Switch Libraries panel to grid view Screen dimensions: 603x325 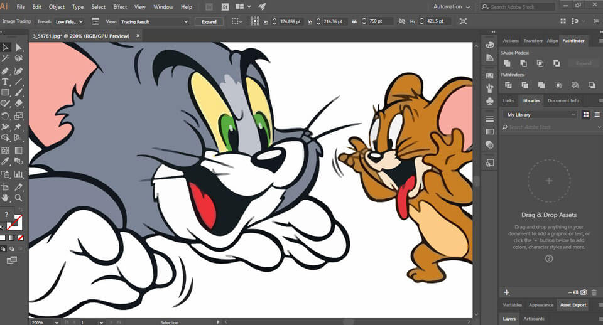[586, 115]
